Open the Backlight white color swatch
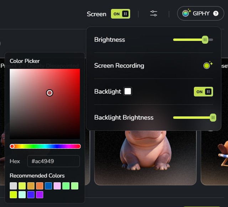228x207 pixels. tap(128, 91)
